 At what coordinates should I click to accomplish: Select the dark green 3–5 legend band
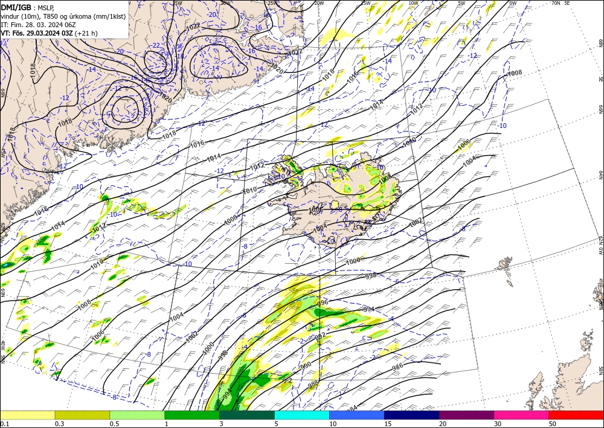click(x=247, y=415)
